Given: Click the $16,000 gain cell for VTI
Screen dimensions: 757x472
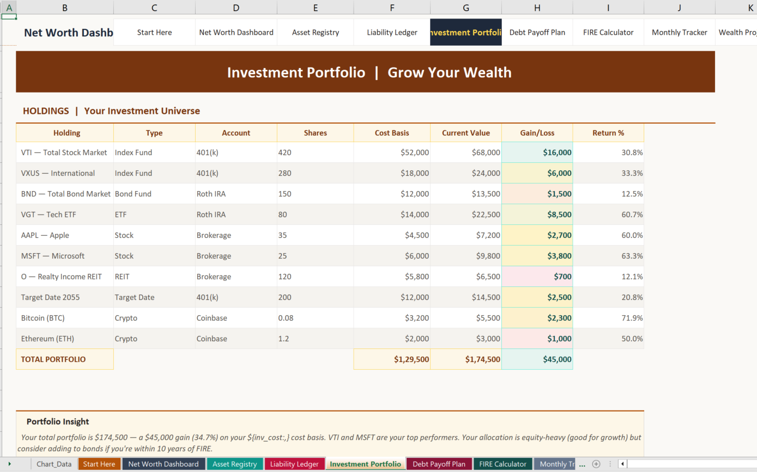Looking at the screenshot, I should pyautogui.click(x=537, y=152).
